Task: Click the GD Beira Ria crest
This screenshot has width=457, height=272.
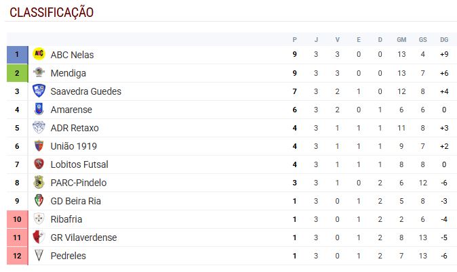Action: [x=39, y=201]
